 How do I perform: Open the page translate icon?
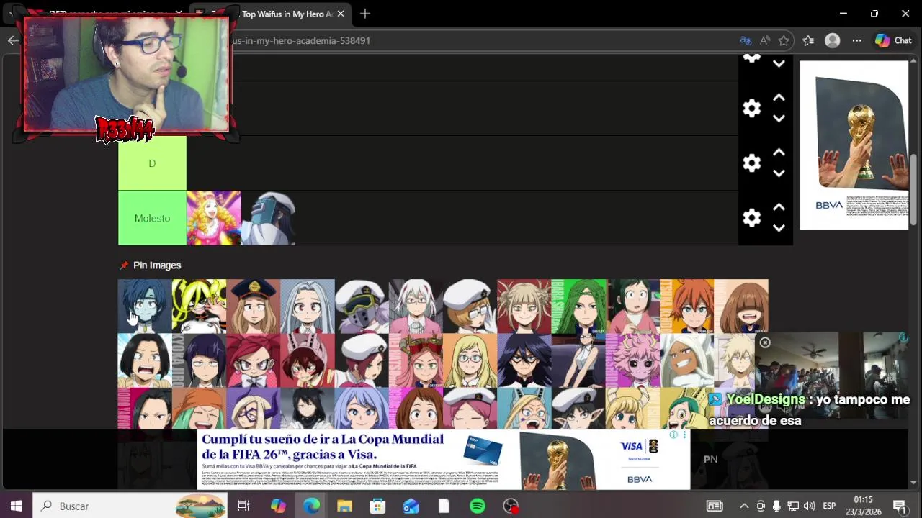[x=746, y=40]
